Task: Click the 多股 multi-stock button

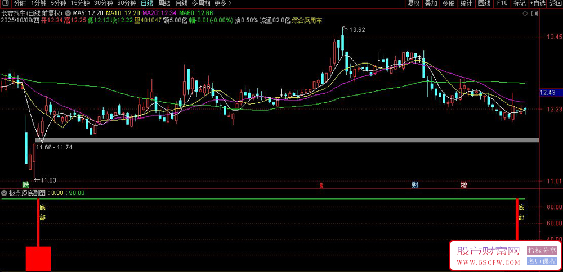Action: click(449, 3)
